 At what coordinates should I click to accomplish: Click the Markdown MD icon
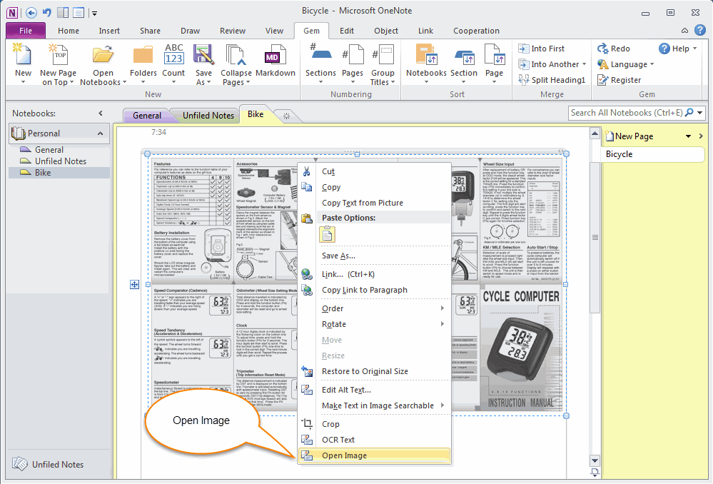click(275, 55)
